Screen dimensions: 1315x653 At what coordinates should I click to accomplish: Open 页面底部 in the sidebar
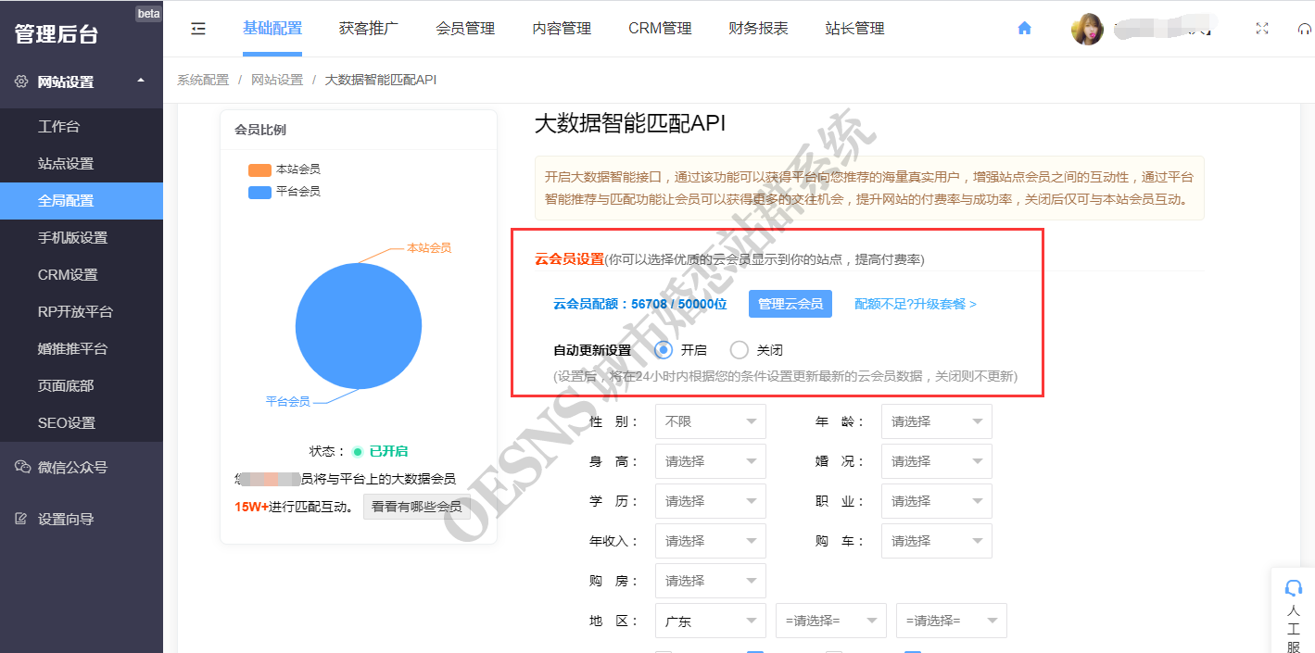coord(82,385)
